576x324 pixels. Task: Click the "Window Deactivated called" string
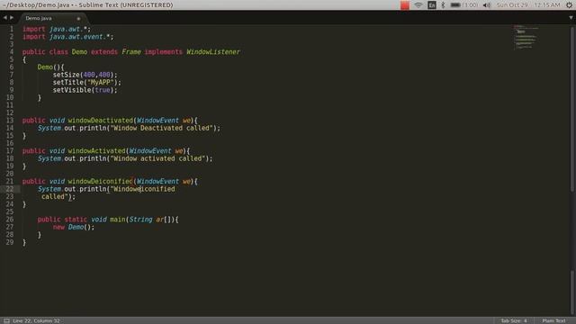tap(162, 128)
